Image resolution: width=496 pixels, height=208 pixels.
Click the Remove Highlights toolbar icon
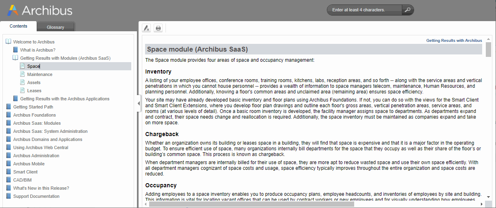[x=146, y=28]
